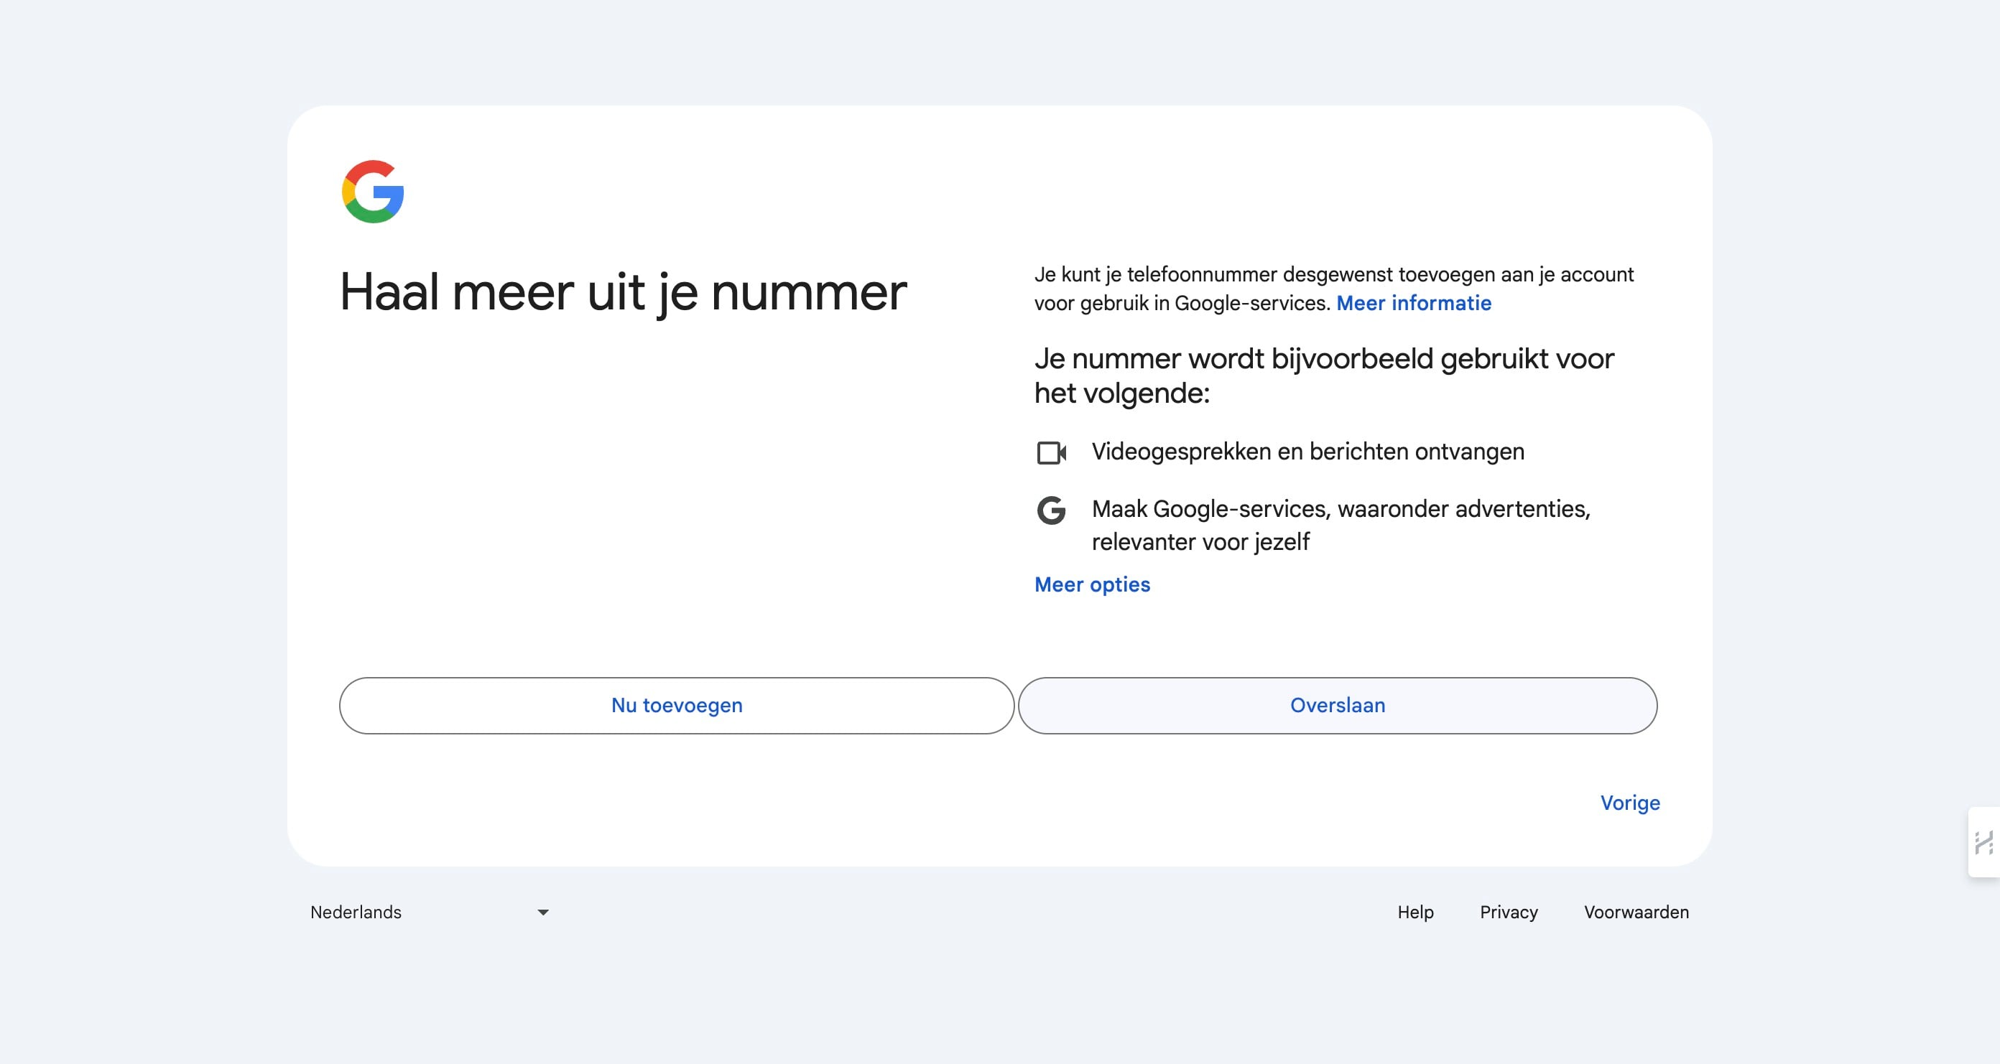2000x1064 pixels.
Task: Click the G icon beside Google-services text
Action: tap(1050, 510)
